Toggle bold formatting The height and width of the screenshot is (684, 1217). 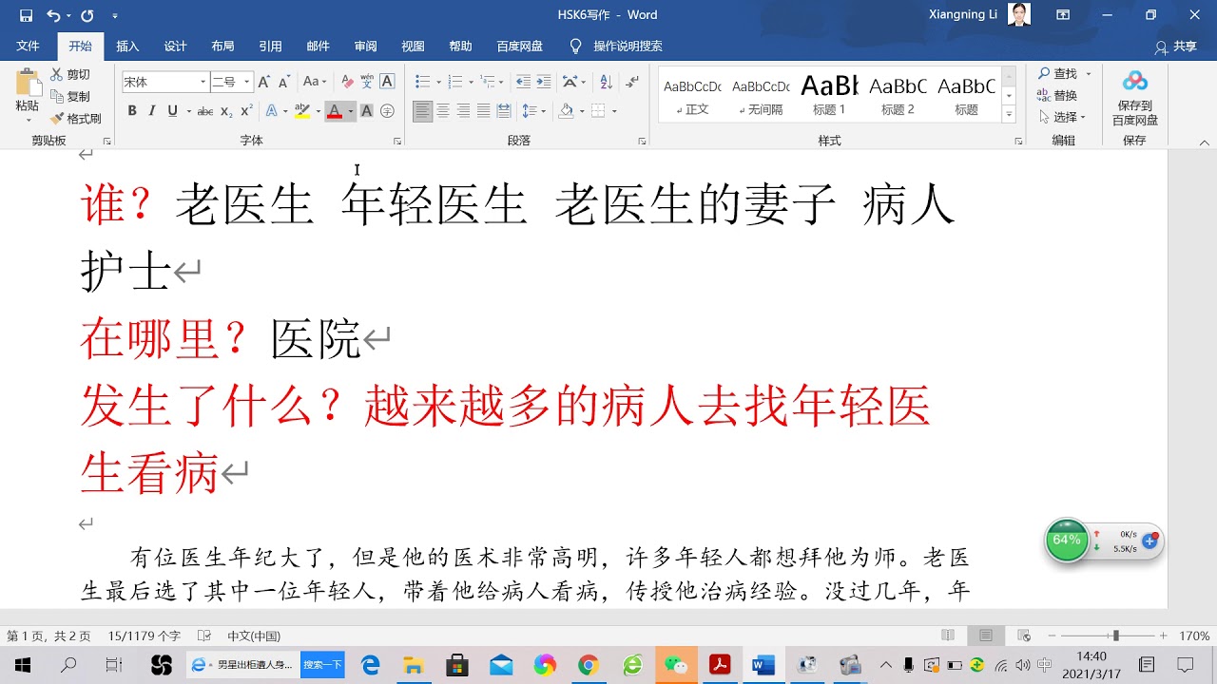[x=132, y=111]
